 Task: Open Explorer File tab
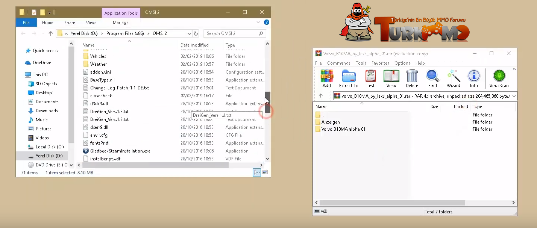pyautogui.click(x=26, y=23)
